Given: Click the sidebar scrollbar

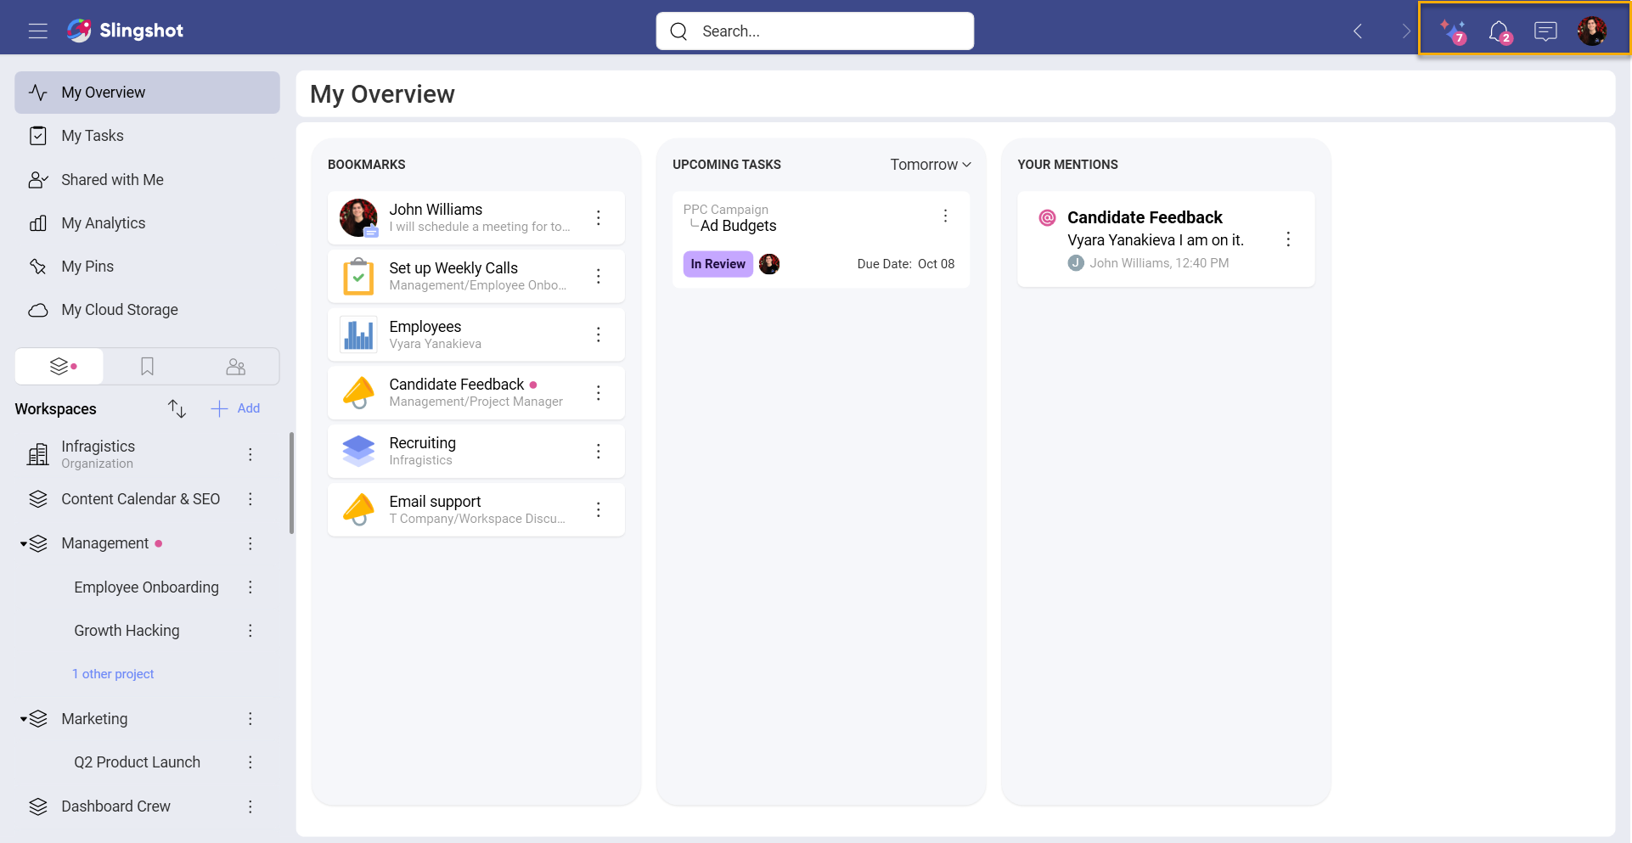Looking at the screenshot, I should 291,483.
